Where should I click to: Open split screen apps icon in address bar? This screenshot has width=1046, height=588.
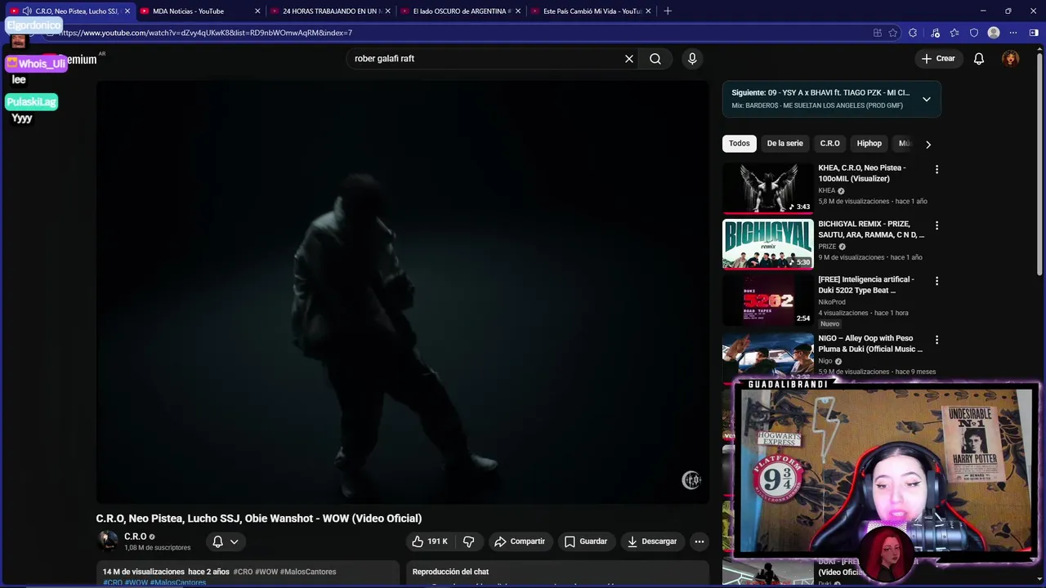[878, 33]
